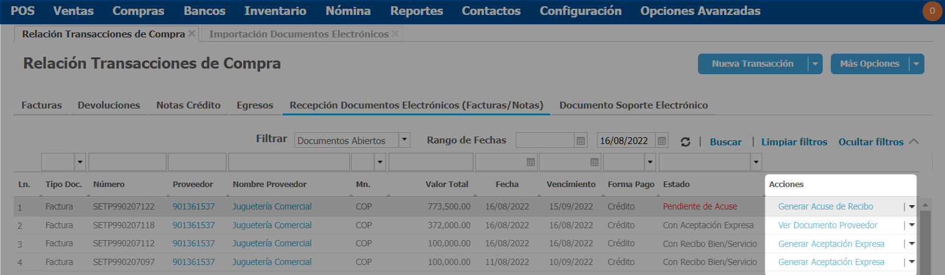Expand the Documentos Abiertos filter dropdown
Screen dimensions: 945x275
(404, 141)
